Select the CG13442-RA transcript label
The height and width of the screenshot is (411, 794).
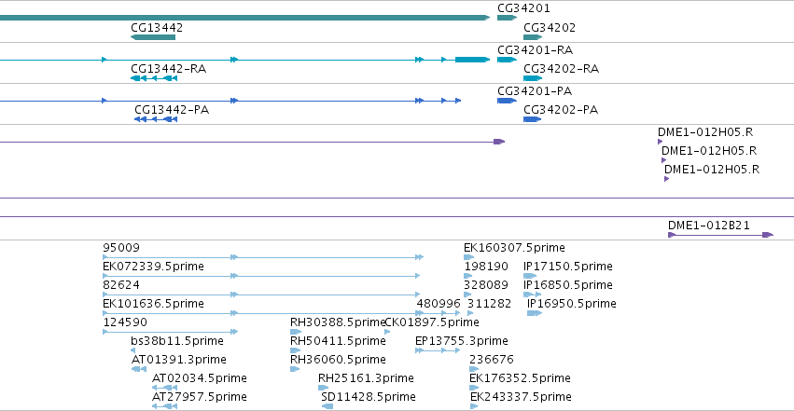[169, 69]
